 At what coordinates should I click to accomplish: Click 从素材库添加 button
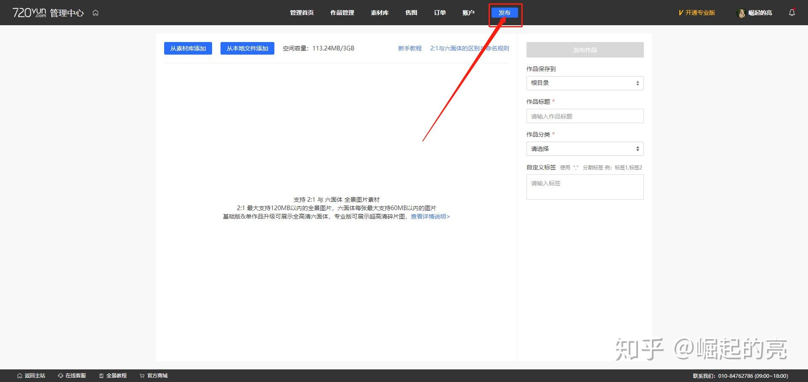[x=188, y=48]
